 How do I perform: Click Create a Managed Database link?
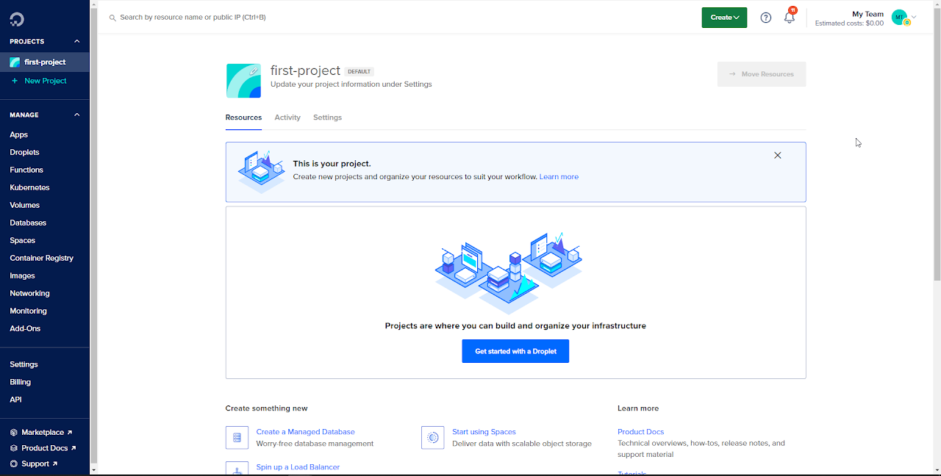[305, 432]
